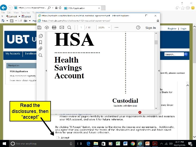The width and height of the screenshot is (196, 147).
Task: Open the address bar autocomplete dropdown arrow
Action: click(53, 8)
